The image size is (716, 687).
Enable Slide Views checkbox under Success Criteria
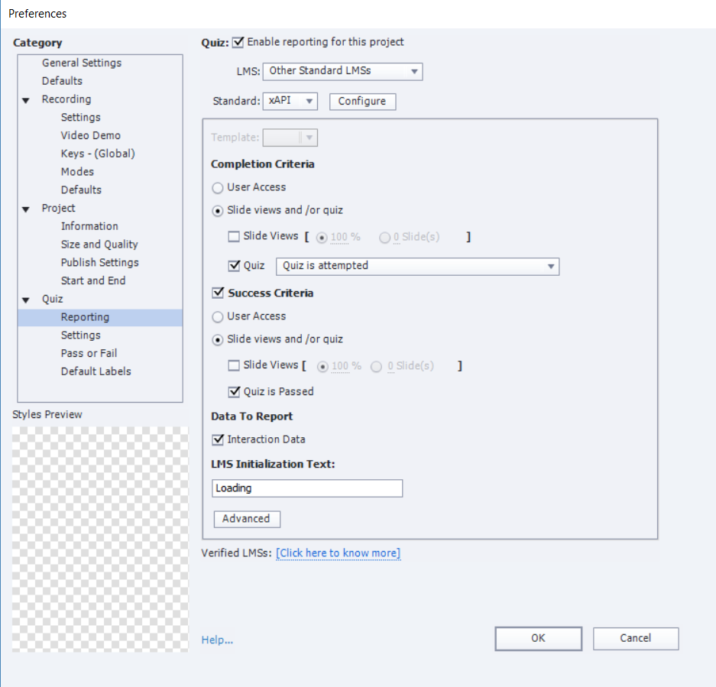point(234,365)
